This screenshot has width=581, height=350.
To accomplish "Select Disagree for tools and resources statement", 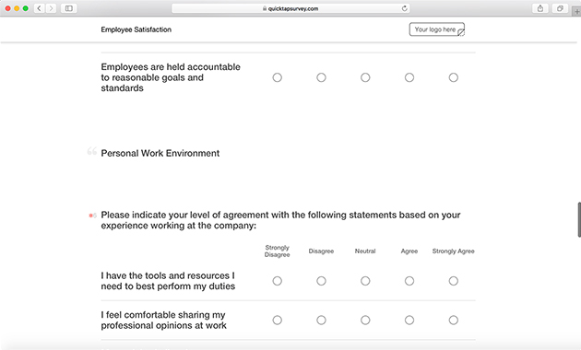I will click(x=321, y=281).
